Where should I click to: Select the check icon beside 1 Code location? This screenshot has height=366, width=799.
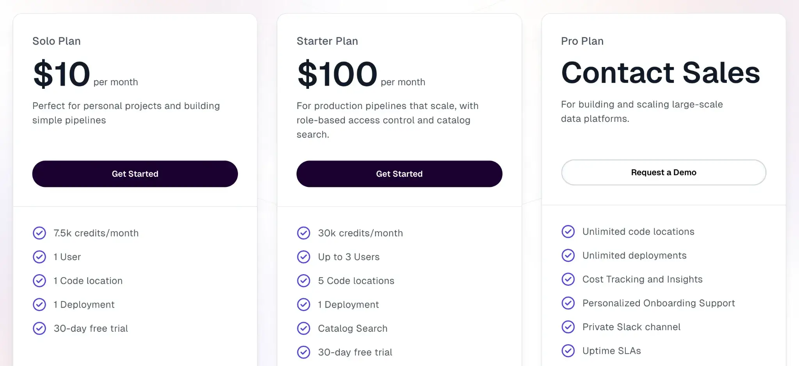click(x=39, y=281)
